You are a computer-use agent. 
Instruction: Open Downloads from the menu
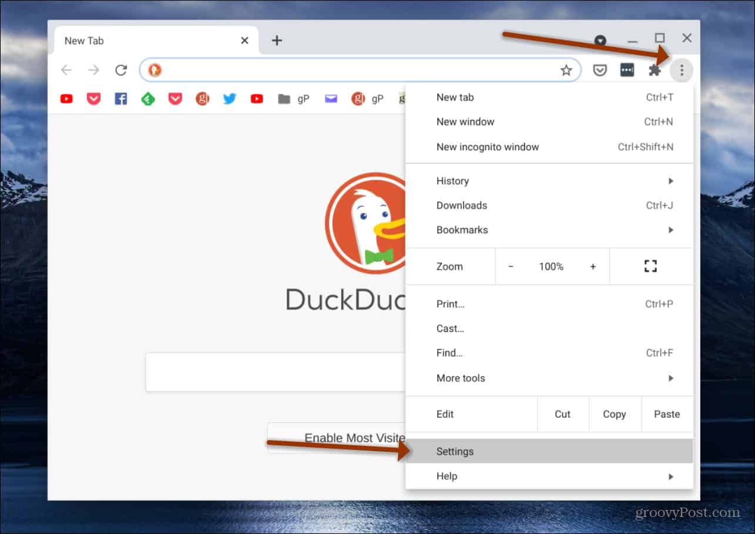(x=549, y=205)
